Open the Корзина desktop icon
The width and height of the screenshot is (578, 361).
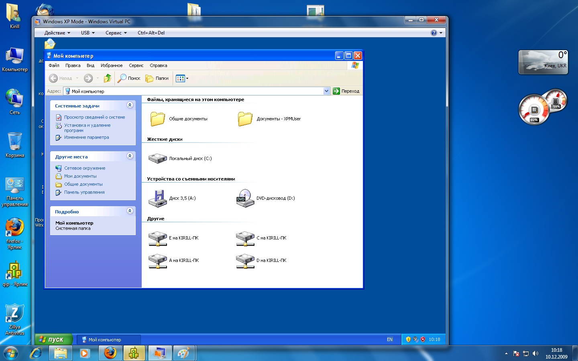click(15, 145)
